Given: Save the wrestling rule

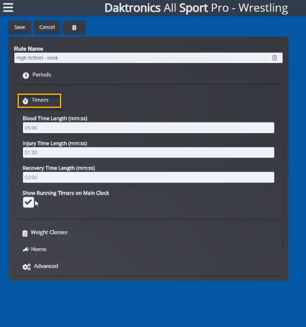Looking at the screenshot, I should tap(20, 27).
